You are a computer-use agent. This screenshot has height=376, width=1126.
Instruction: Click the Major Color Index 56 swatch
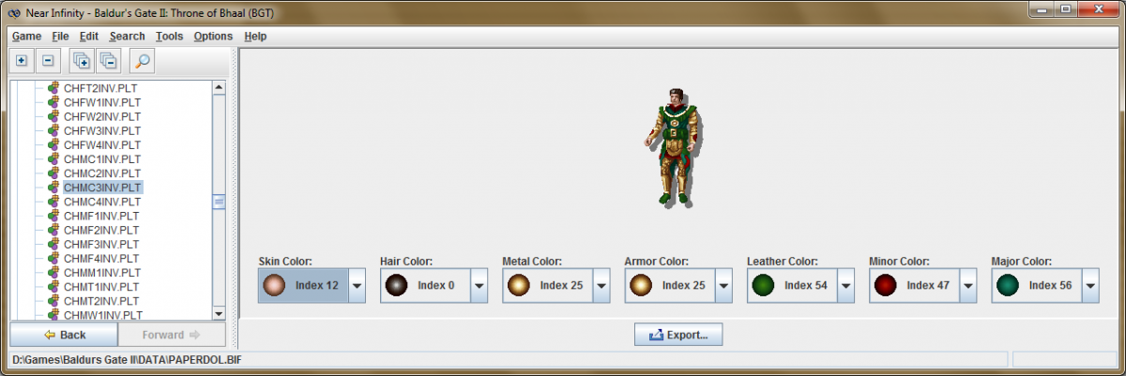click(x=1006, y=285)
